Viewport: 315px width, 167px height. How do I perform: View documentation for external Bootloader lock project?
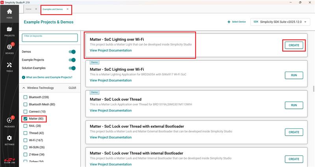(x=111, y=137)
